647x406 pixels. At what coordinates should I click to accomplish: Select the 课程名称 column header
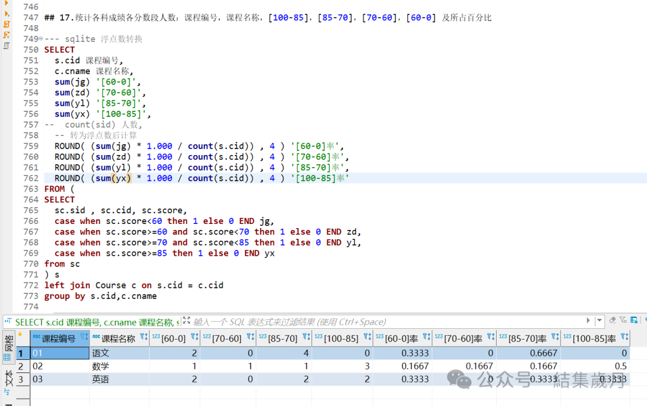(x=119, y=339)
